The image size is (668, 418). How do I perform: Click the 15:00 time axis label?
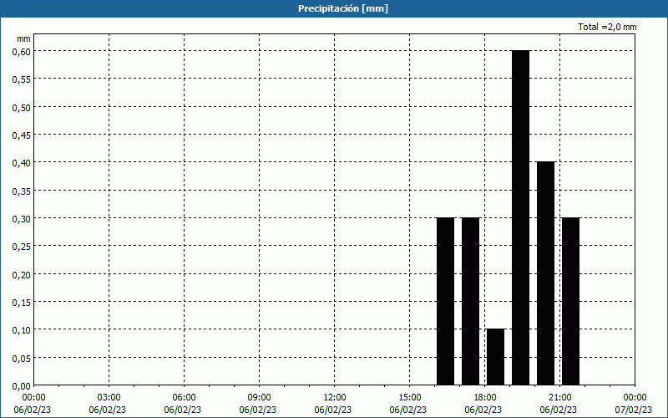[409, 398]
